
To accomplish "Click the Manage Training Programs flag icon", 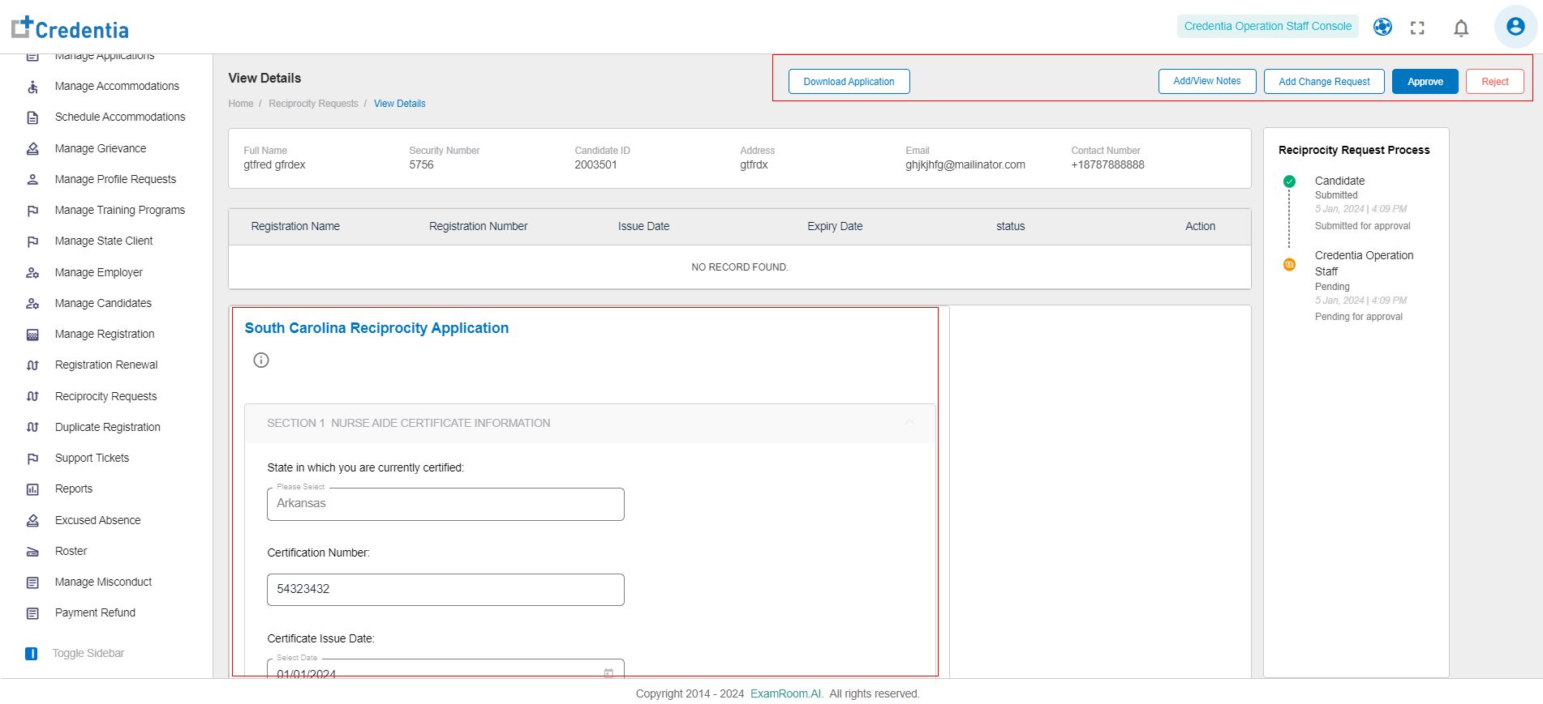I will click(x=32, y=211).
